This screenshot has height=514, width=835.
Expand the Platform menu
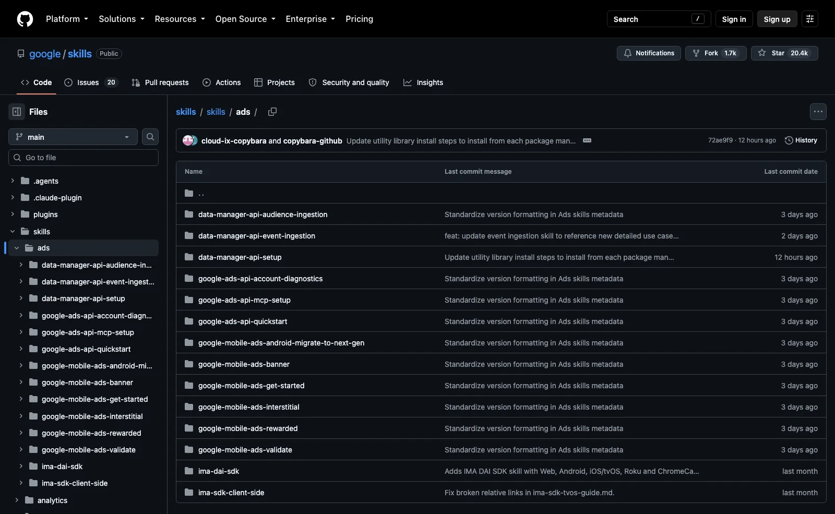coord(67,19)
